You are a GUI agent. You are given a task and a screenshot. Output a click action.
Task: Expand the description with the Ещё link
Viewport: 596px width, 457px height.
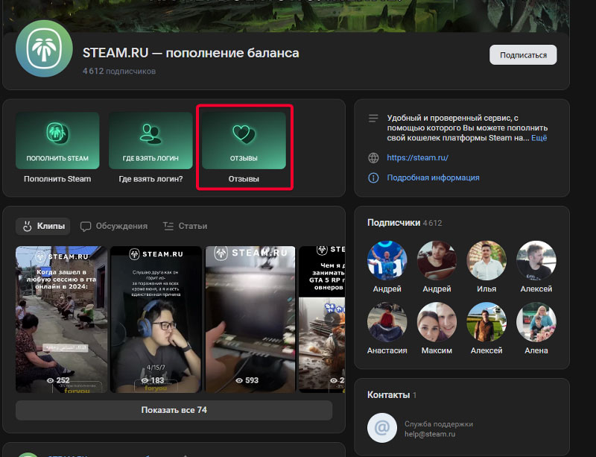pos(539,138)
